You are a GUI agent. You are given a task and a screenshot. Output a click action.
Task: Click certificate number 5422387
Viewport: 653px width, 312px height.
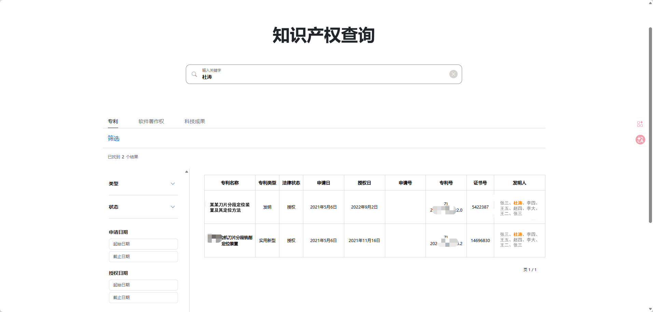click(x=480, y=207)
